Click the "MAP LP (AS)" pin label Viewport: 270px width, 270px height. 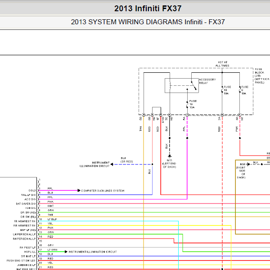[28, 230]
